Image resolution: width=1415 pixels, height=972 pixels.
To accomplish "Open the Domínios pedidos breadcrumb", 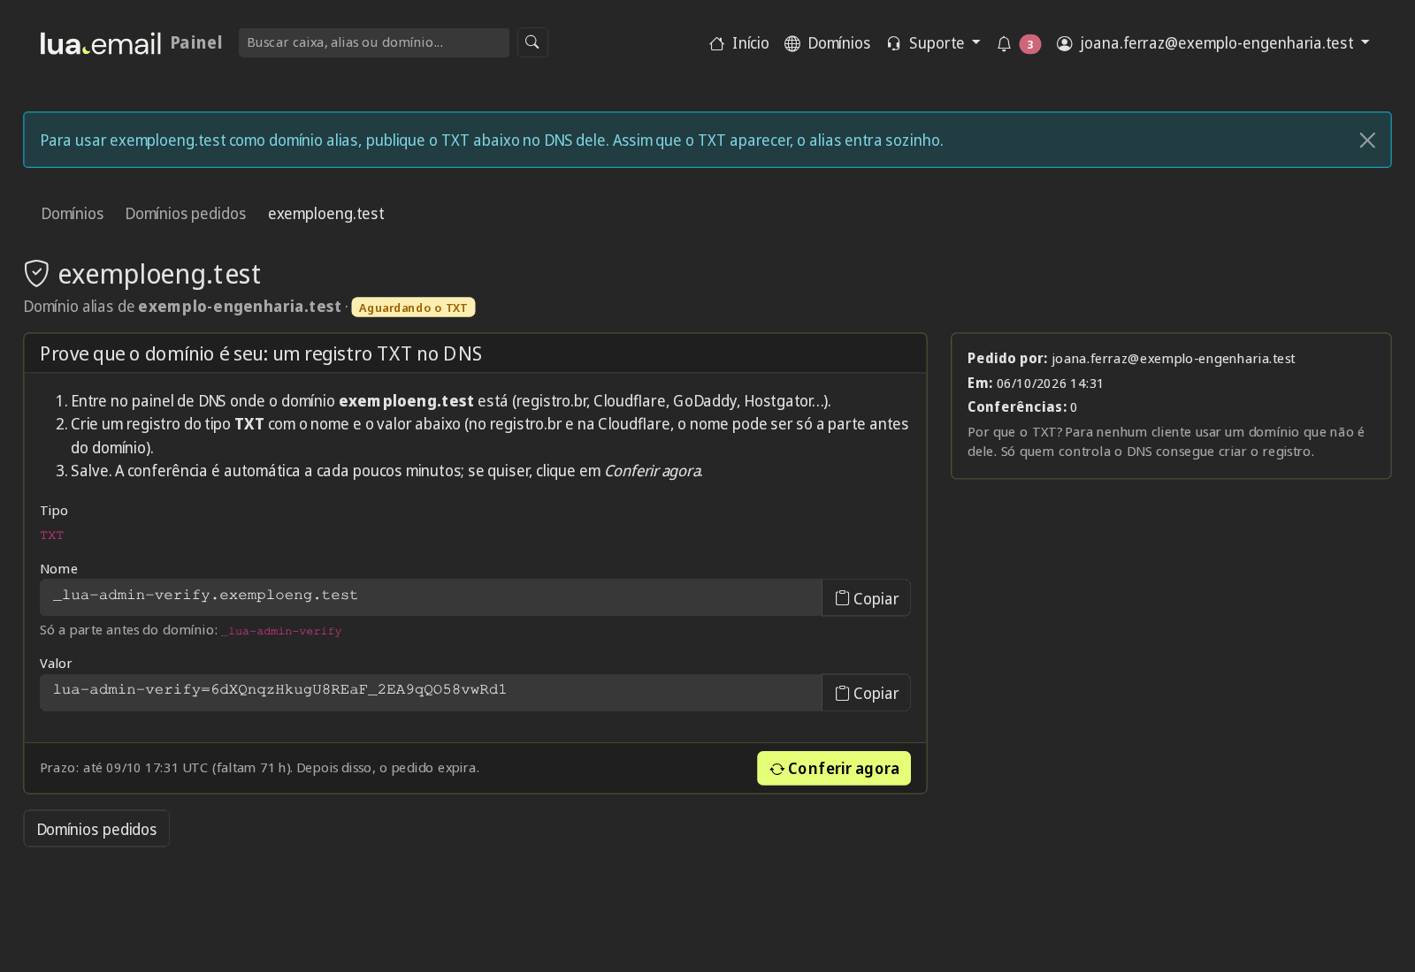I will [186, 214].
